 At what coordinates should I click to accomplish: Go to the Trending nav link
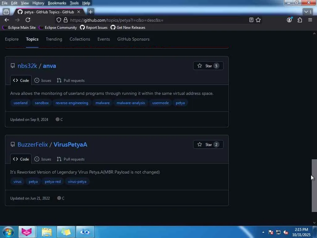(x=54, y=39)
